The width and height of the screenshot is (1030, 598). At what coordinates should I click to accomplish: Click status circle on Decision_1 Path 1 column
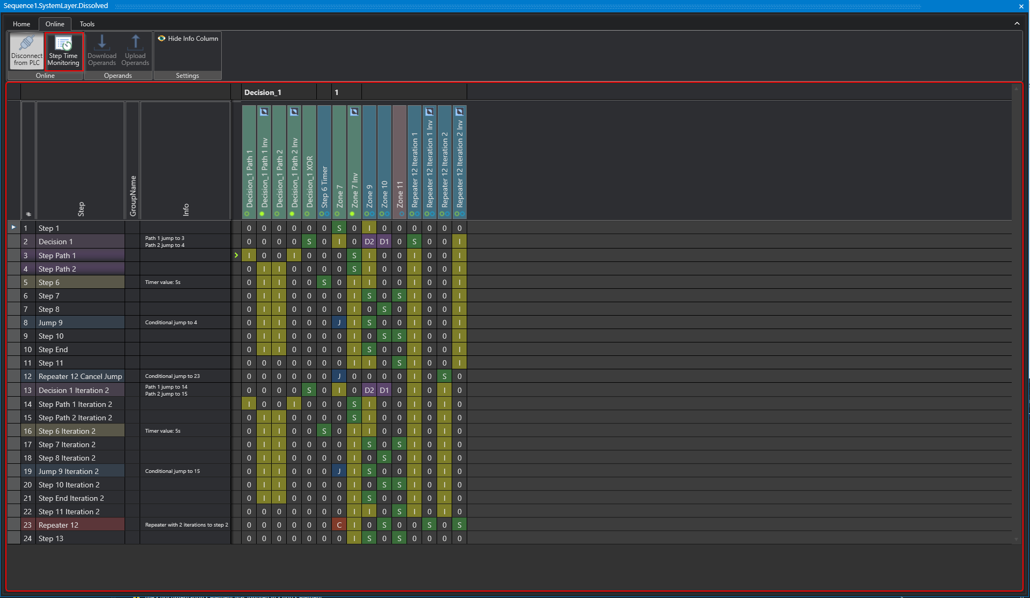point(247,214)
